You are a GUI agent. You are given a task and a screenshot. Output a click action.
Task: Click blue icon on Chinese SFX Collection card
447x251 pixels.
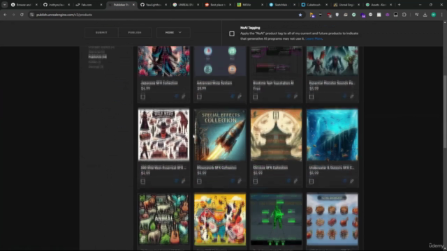click(288, 181)
